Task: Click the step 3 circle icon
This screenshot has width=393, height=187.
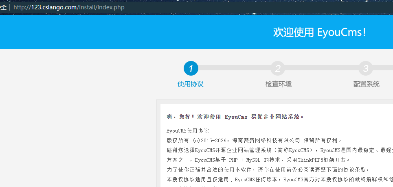Action: pyautogui.click(x=366, y=68)
